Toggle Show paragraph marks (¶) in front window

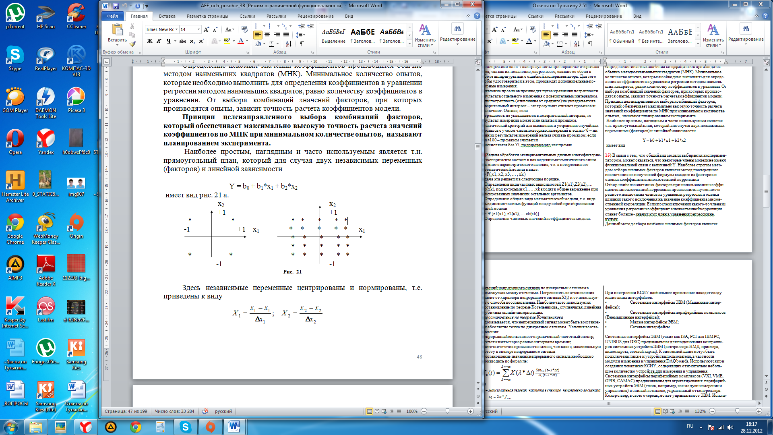point(302,43)
